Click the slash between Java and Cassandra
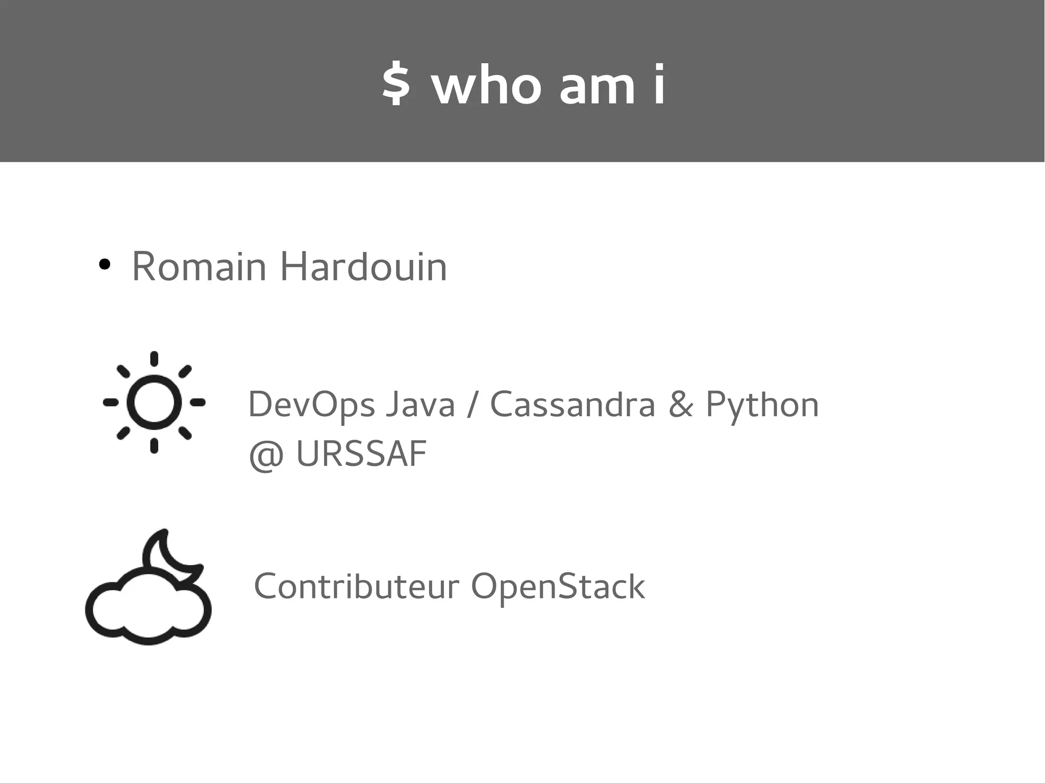1045x783 pixels. coord(472,405)
